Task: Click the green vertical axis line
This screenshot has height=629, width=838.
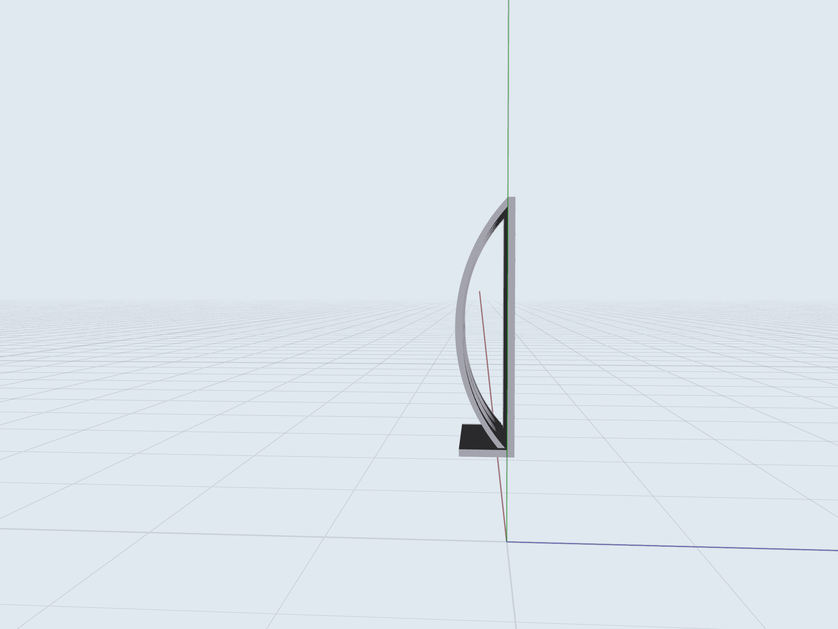Action: (x=508, y=98)
